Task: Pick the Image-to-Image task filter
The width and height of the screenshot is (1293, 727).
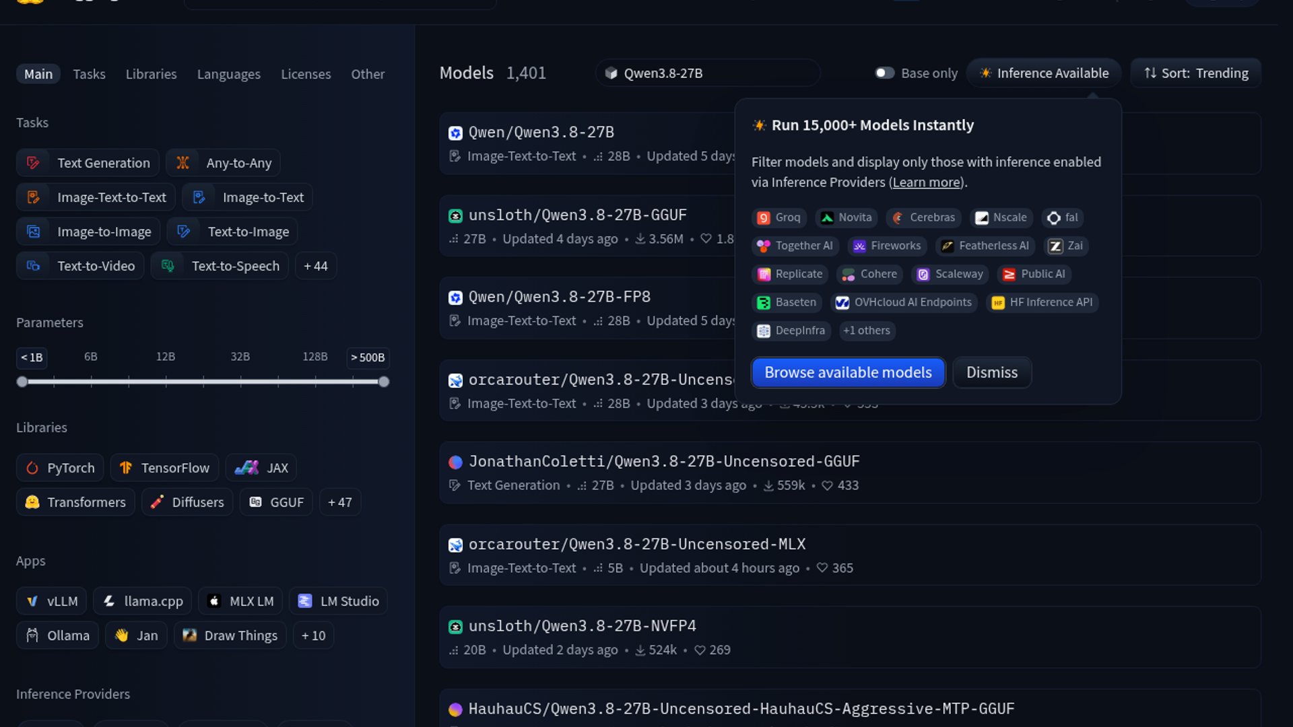Action: [88, 232]
